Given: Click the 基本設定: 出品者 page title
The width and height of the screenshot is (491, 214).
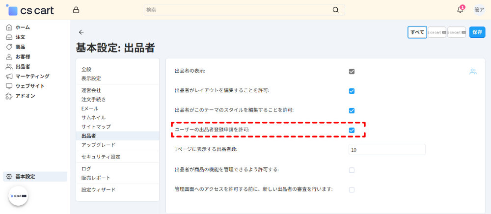Looking at the screenshot, I should tap(115, 48).
